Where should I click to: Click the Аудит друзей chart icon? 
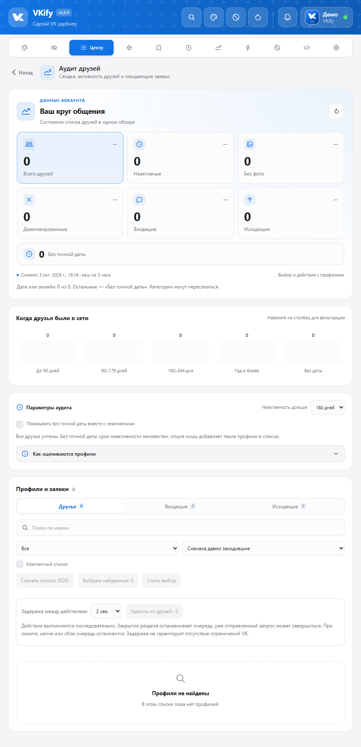pyautogui.click(x=48, y=72)
